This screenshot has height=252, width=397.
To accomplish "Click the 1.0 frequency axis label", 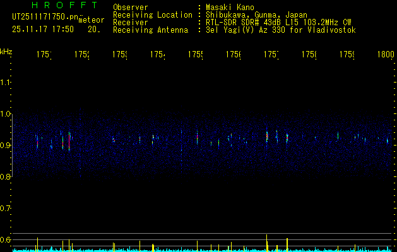I will point(5,114).
